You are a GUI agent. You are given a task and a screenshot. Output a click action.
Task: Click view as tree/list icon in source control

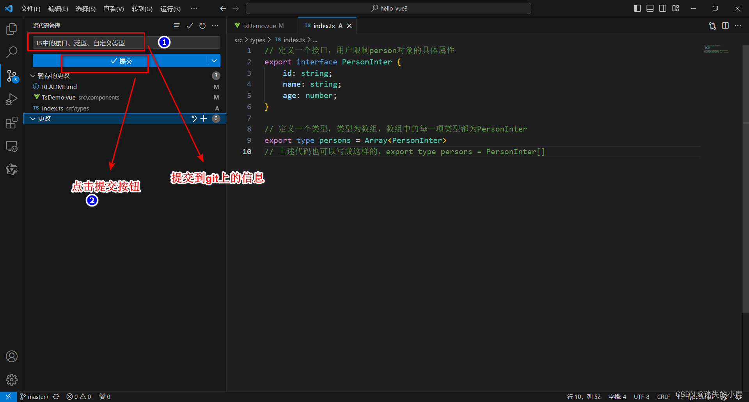click(x=177, y=26)
